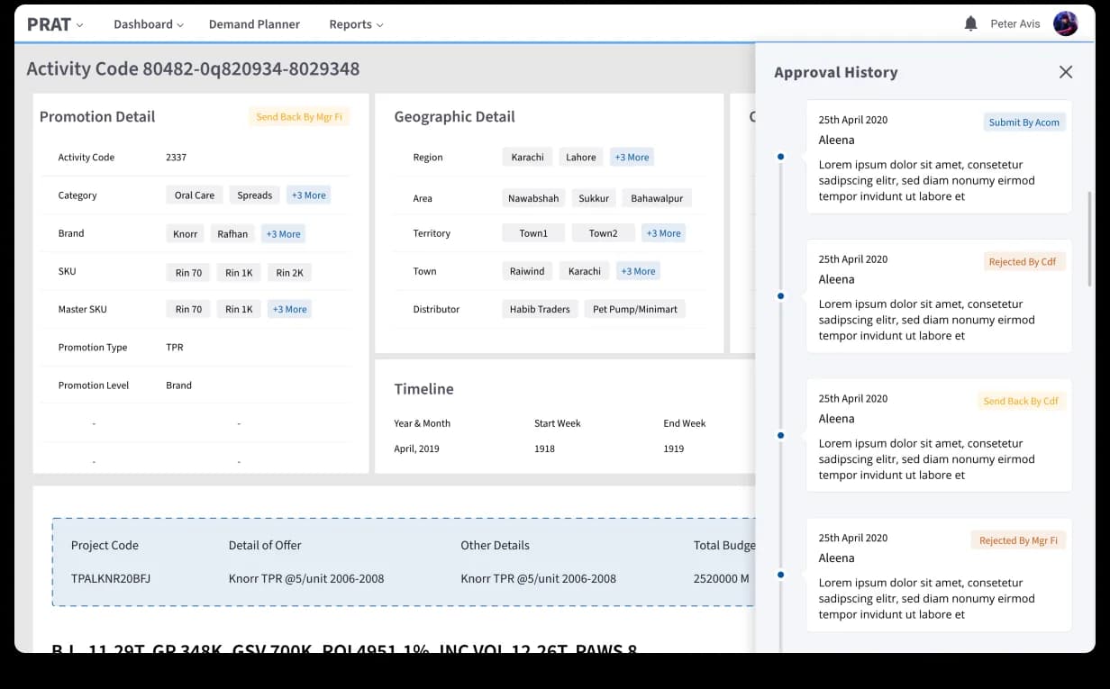
Task: Expand +3 More in Region row
Action: pos(632,157)
